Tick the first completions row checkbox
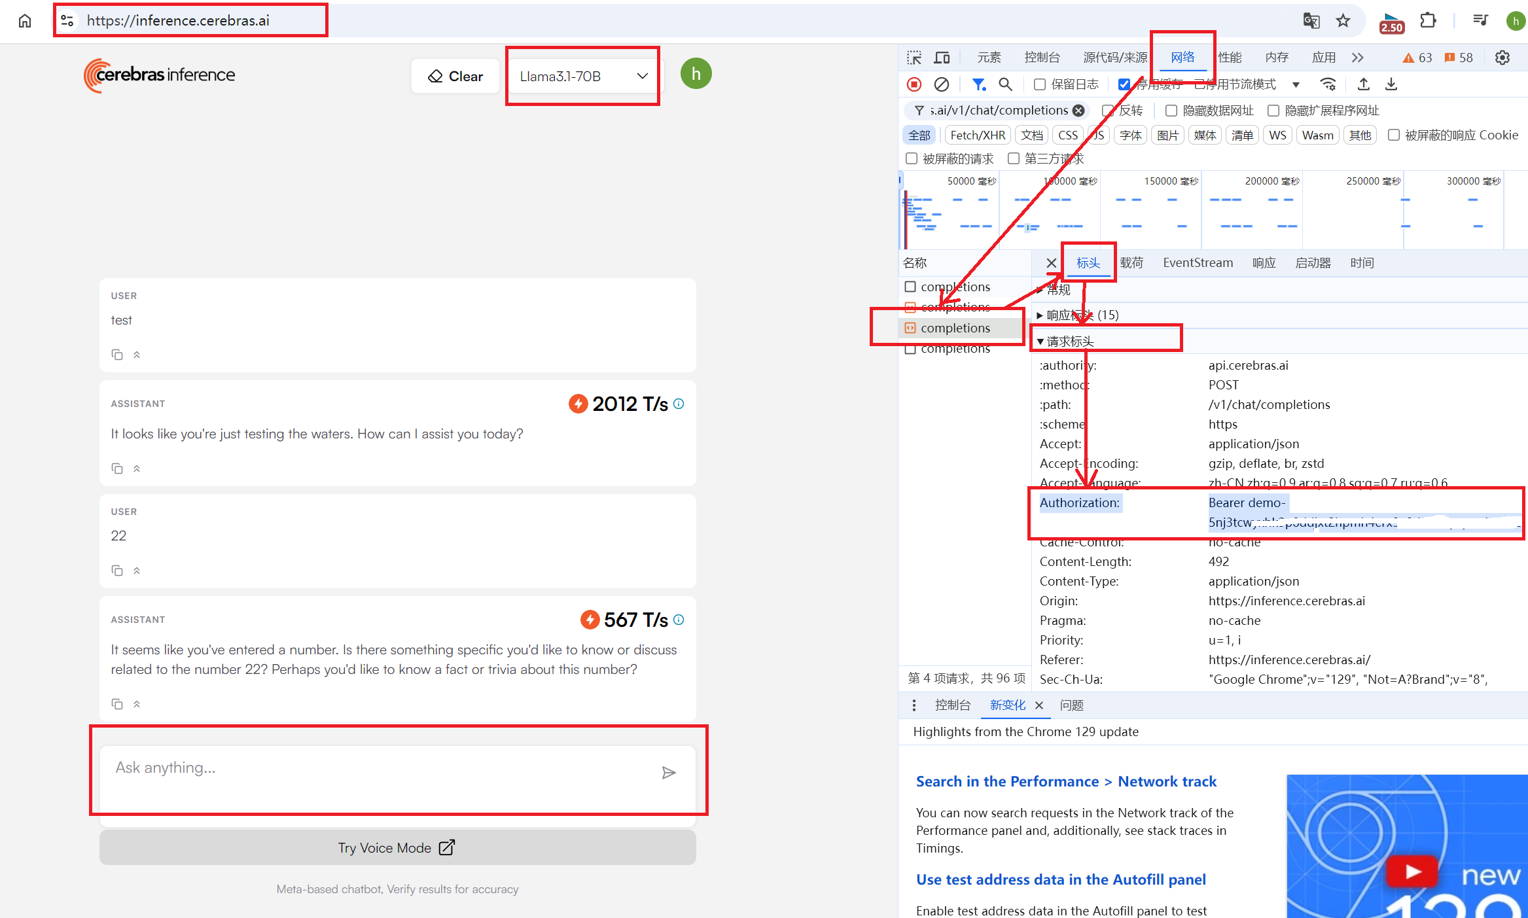1528x918 pixels. coord(910,287)
